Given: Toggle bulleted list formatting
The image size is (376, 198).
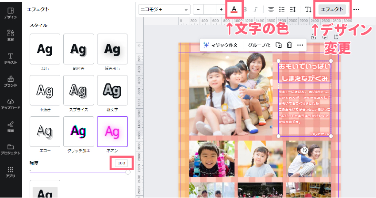Looking at the screenshot, I should pyautogui.click(x=282, y=9).
